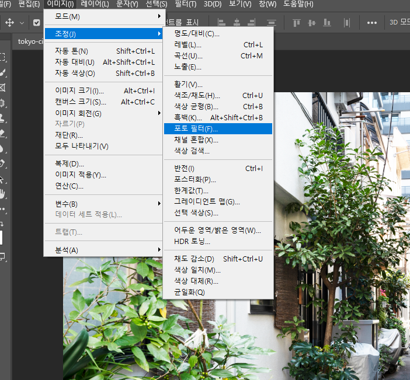
Task: Open 색상 균형(B)... adjustment
Action: tap(218, 107)
